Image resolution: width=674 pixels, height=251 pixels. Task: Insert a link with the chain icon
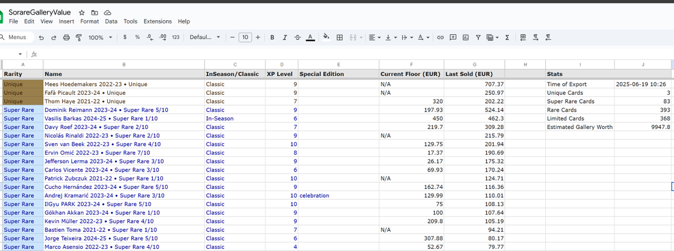[440, 38]
